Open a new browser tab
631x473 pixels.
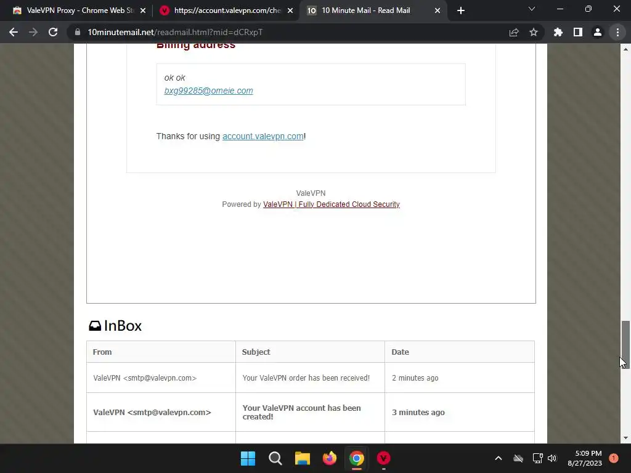[x=461, y=10]
